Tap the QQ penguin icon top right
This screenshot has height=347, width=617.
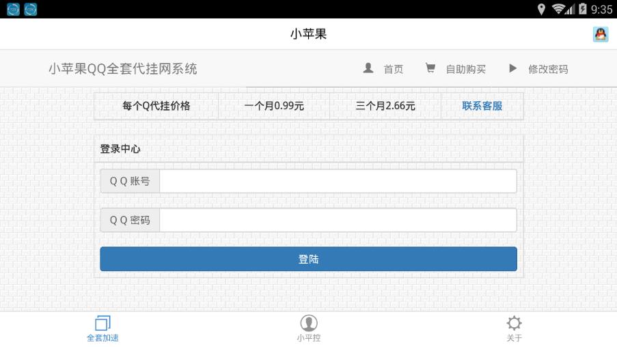tap(601, 34)
